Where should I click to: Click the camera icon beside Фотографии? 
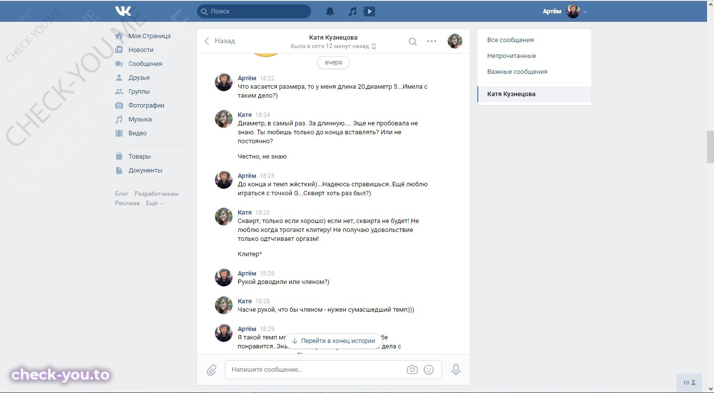pyautogui.click(x=119, y=106)
